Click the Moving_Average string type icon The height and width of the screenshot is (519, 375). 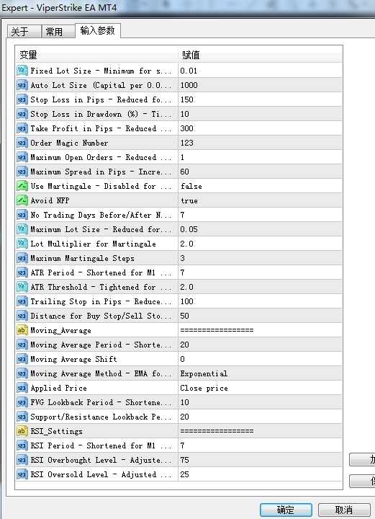point(22,330)
